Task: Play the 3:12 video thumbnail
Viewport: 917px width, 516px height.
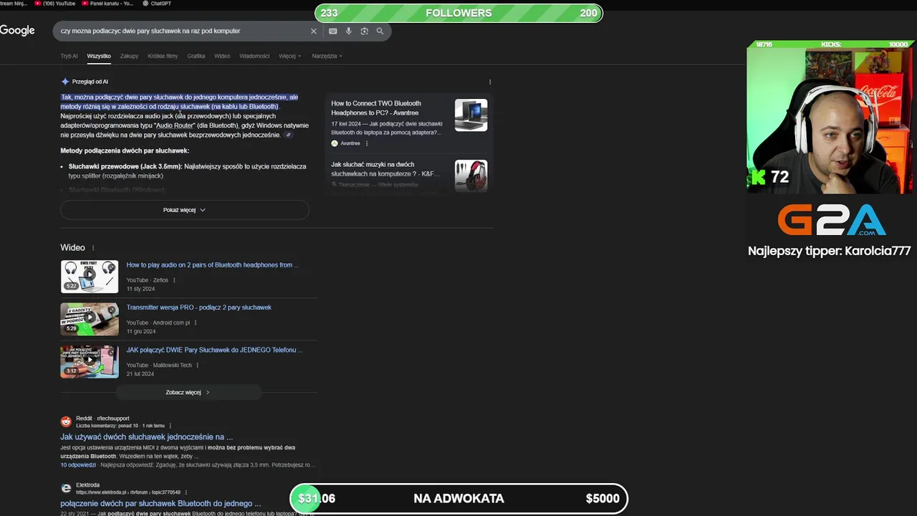Action: pos(90,362)
